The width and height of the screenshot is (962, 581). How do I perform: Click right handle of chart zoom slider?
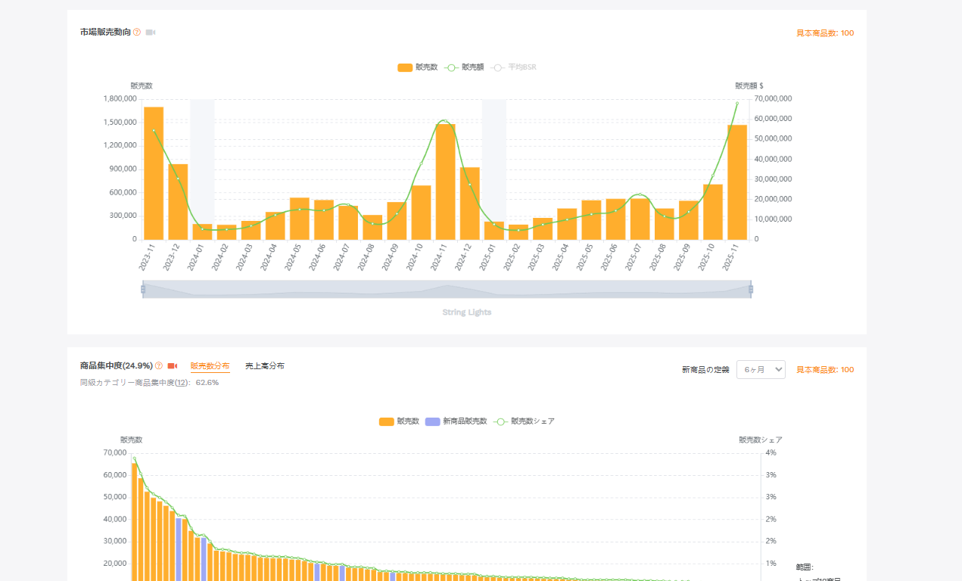pos(751,289)
